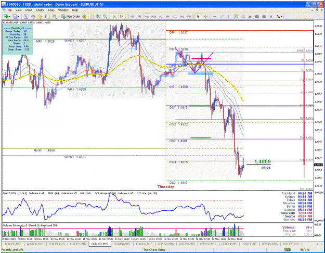This screenshot has width=325, height=253.
Task: Switch to the H4 timeframe
Action: tap(167, 16)
